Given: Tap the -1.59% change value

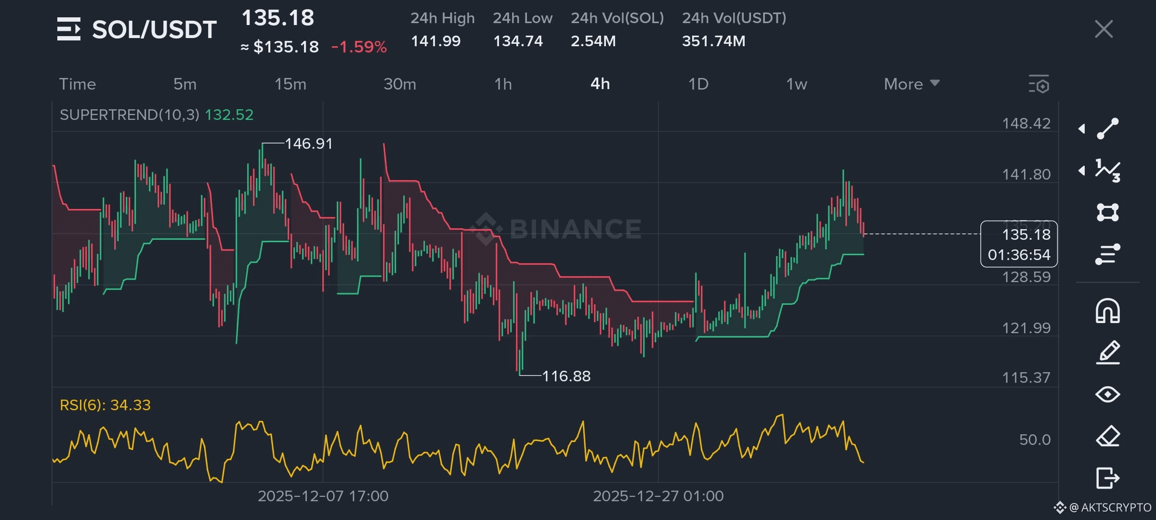Looking at the screenshot, I should [359, 47].
